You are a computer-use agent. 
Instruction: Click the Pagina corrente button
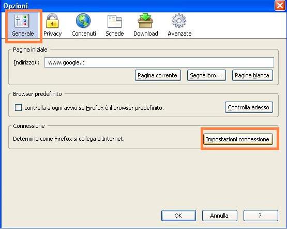(x=158, y=75)
